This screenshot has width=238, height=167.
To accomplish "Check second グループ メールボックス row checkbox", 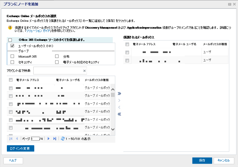I will coord(11,96).
